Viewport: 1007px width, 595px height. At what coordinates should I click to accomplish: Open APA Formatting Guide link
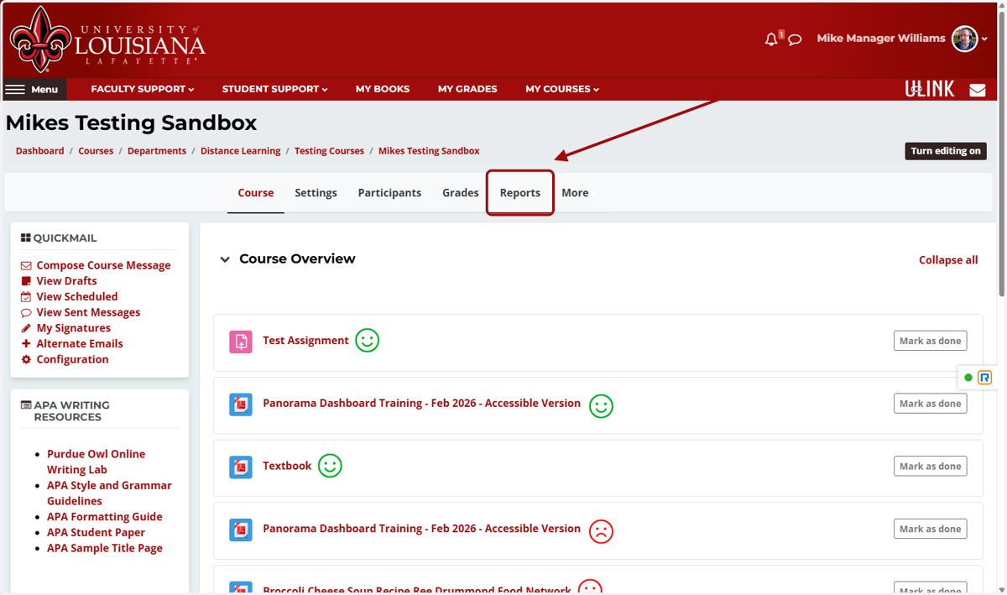tap(105, 517)
